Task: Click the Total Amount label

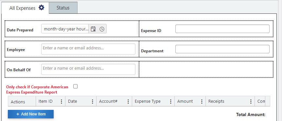Action: coord(251,114)
